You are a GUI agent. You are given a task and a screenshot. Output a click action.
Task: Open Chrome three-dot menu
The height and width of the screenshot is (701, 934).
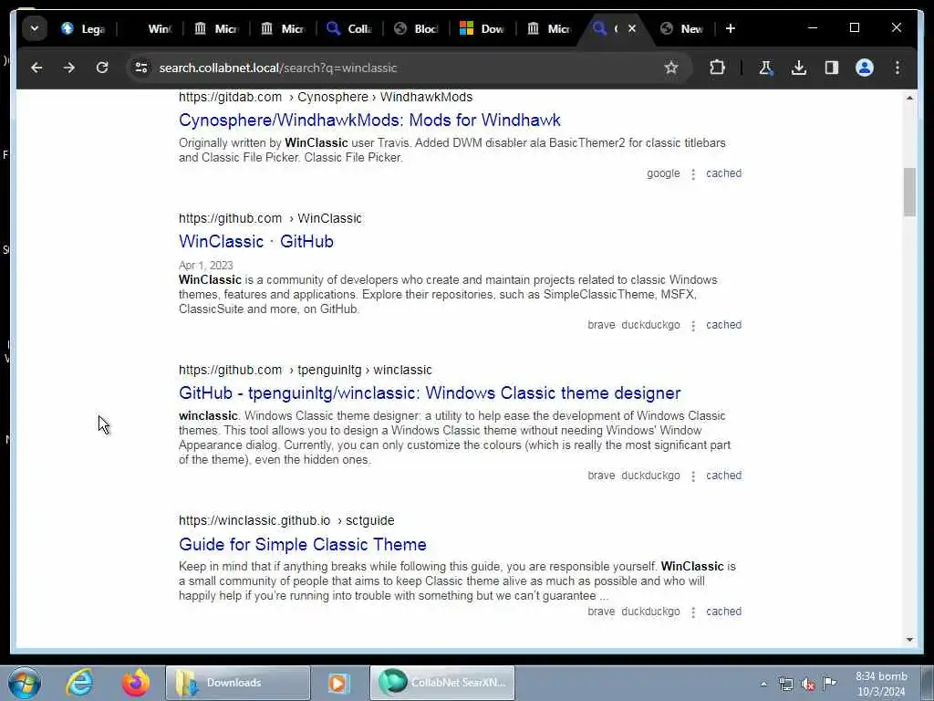click(x=898, y=68)
